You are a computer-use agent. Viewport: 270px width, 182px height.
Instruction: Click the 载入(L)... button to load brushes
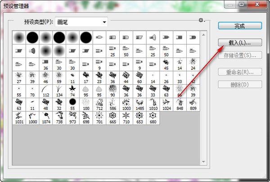[239, 42]
